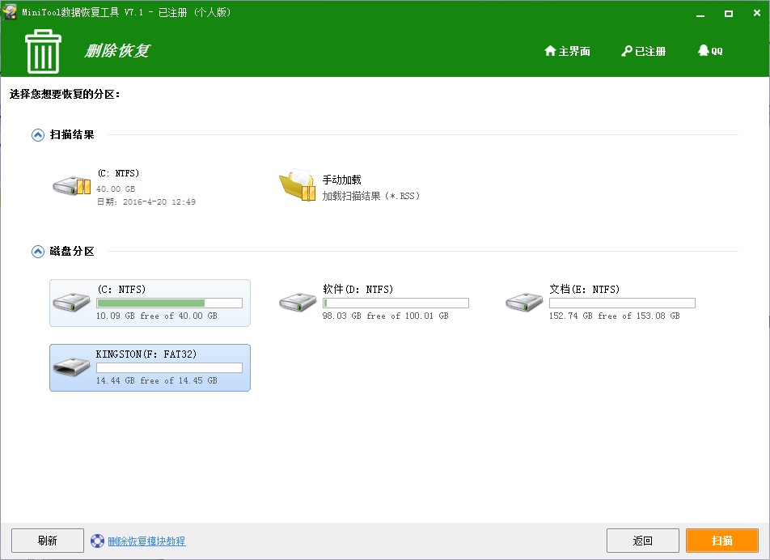Click 98.03 GB free of 100.01 GB
Image resolution: width=770 pixels, height=560 pixels.
386,316
